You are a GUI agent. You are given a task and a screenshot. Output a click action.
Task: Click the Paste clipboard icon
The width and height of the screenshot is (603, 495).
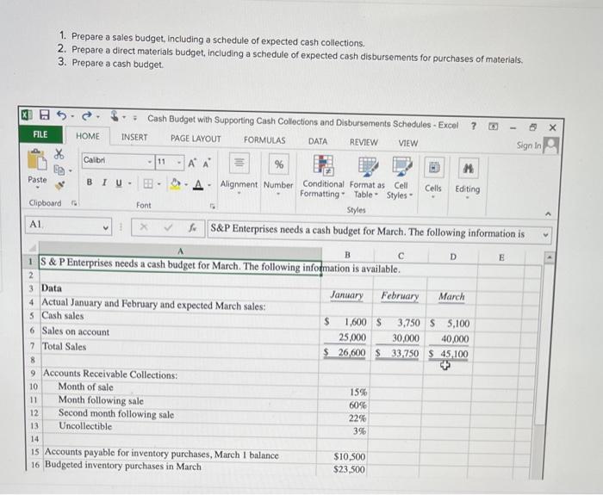coord(36,161)
